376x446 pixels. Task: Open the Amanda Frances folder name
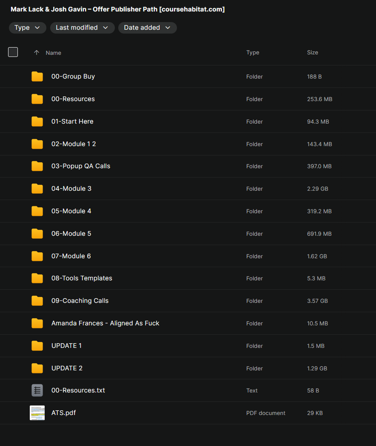pos(105,323)
